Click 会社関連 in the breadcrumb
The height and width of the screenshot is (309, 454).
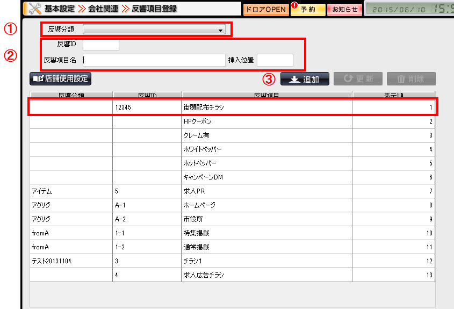pyautogui.click(x=102, y=9)
